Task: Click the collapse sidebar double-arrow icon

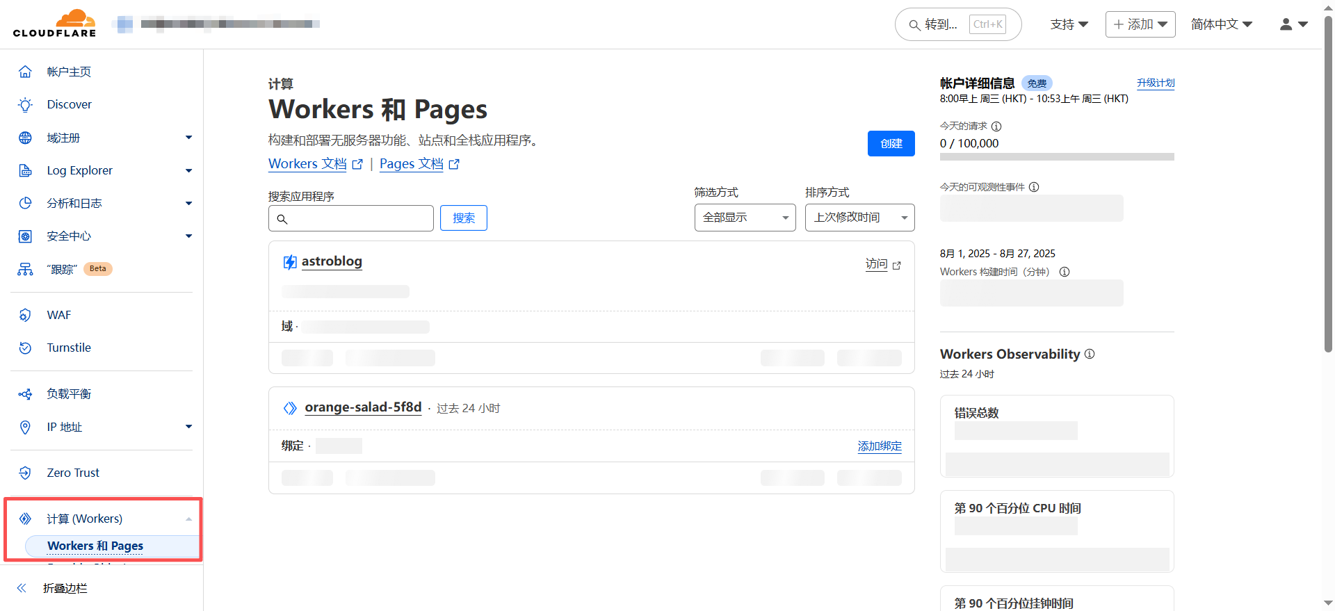Action: click(x=22, y=588)
